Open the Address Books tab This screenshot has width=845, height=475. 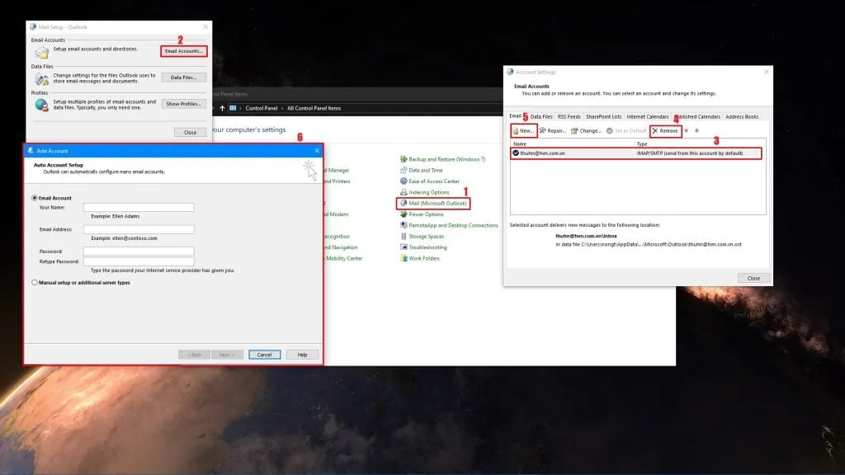click(742, 116)
